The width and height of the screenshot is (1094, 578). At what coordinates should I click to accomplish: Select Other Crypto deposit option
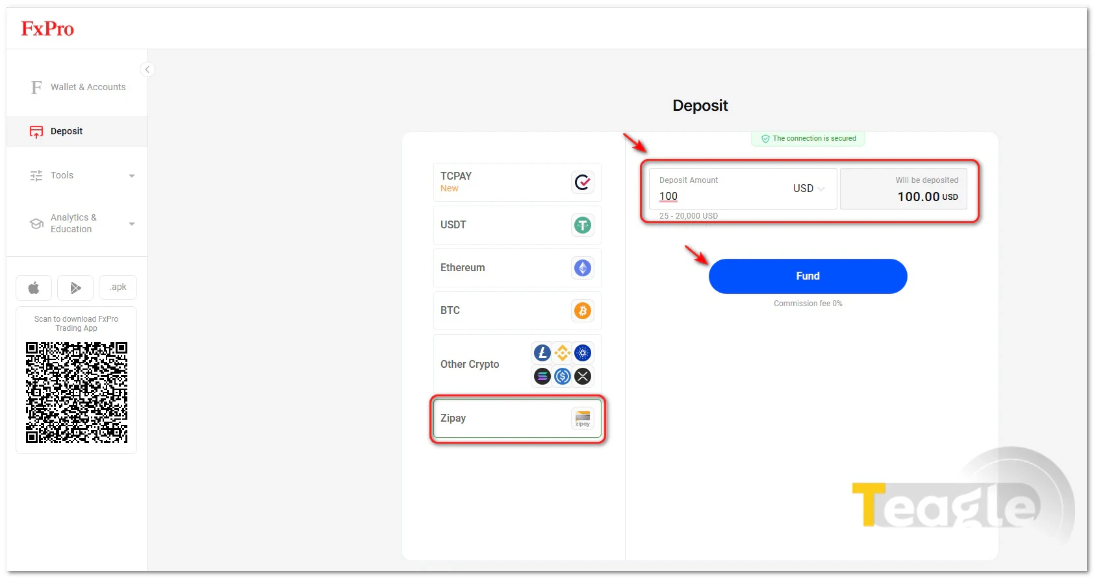click(x=517, y=365)
